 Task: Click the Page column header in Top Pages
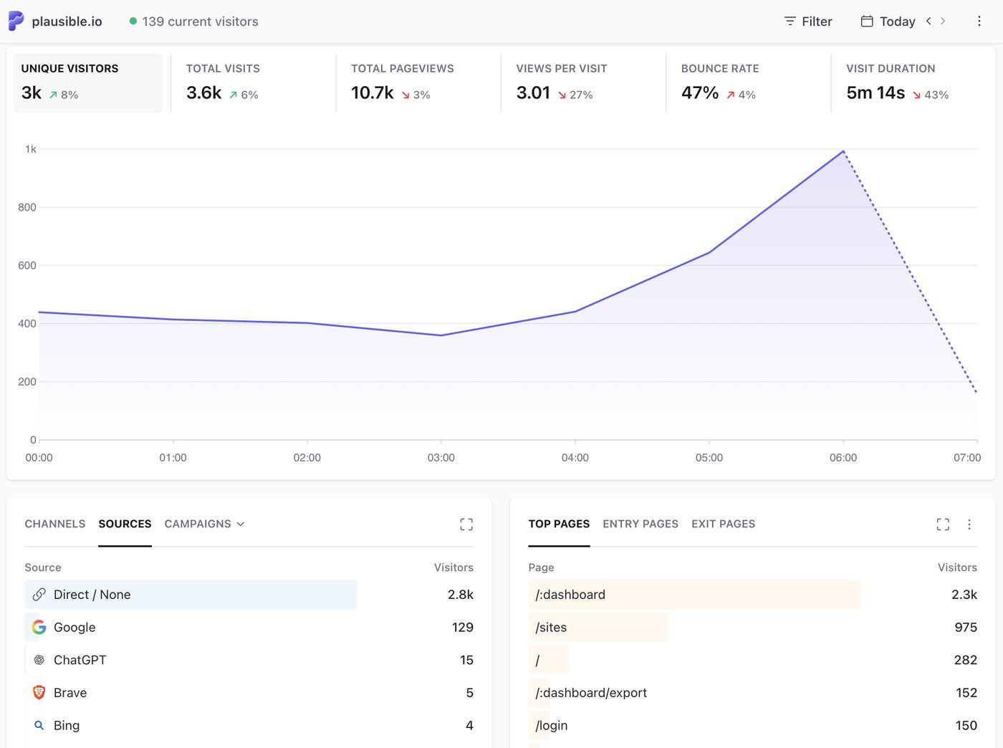pos(541,567)
